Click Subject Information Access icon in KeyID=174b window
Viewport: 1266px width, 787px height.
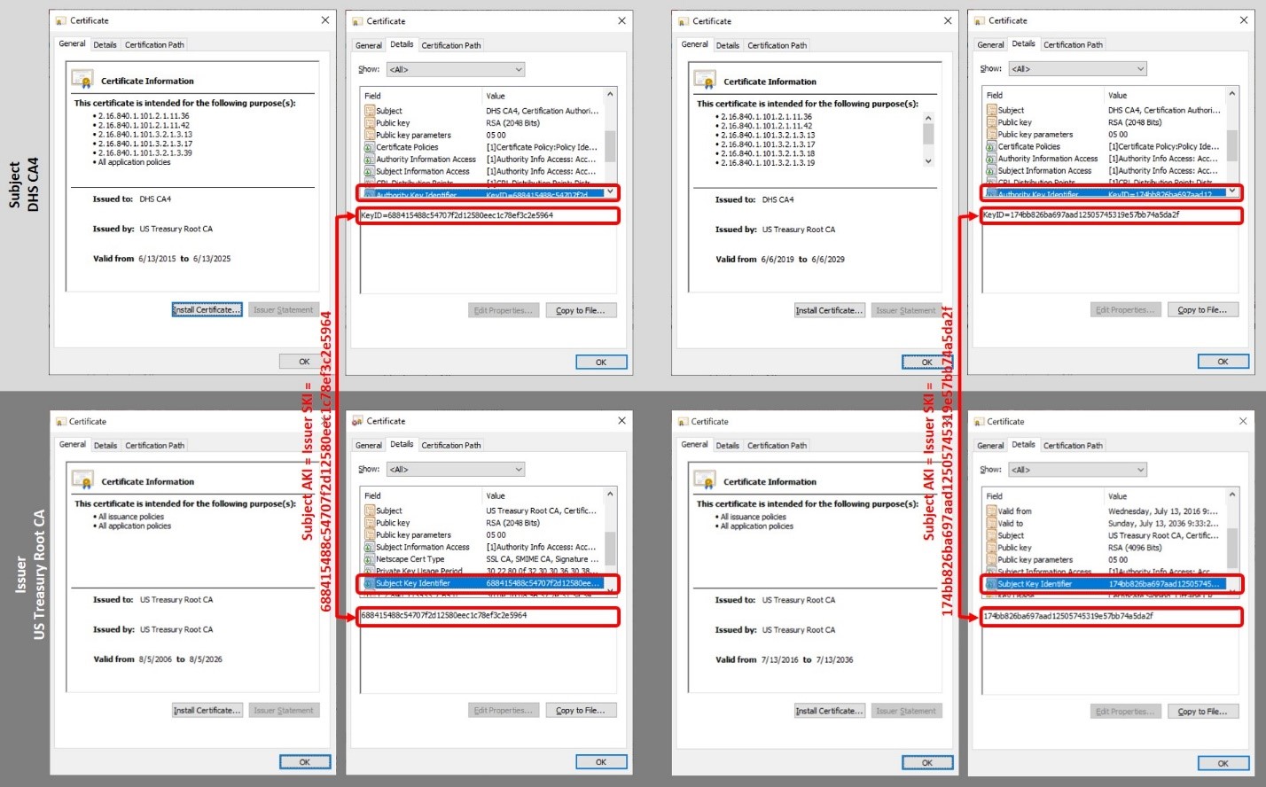tap(992, 170)
